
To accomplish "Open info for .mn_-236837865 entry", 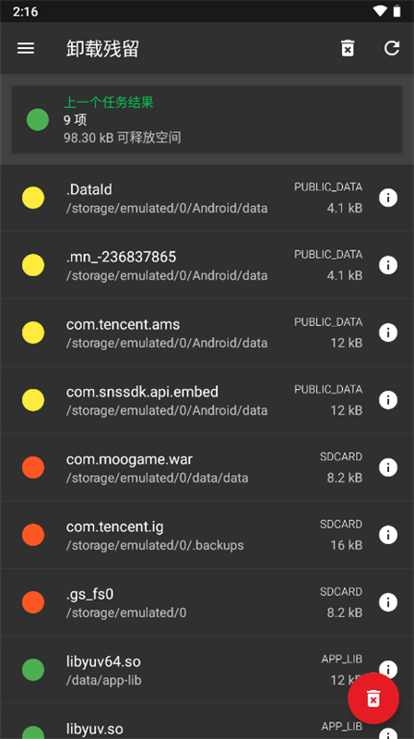I will point(388,265).
